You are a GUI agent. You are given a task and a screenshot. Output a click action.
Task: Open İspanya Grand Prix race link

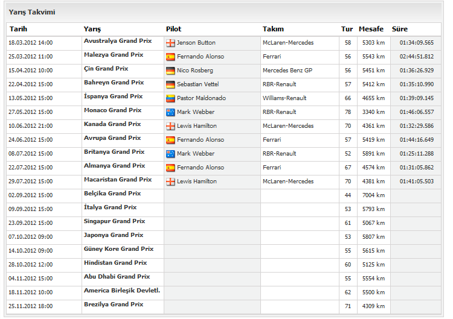pyautogui.click(x=114, y=96)
